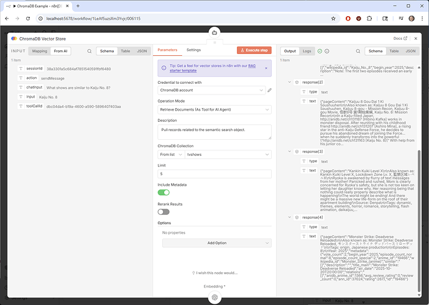
Task: Switch to the Output tab
Action: [290, 51]
